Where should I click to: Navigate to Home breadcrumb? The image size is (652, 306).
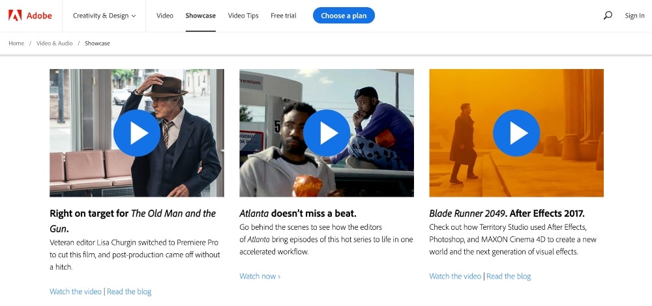coord(16,43)
